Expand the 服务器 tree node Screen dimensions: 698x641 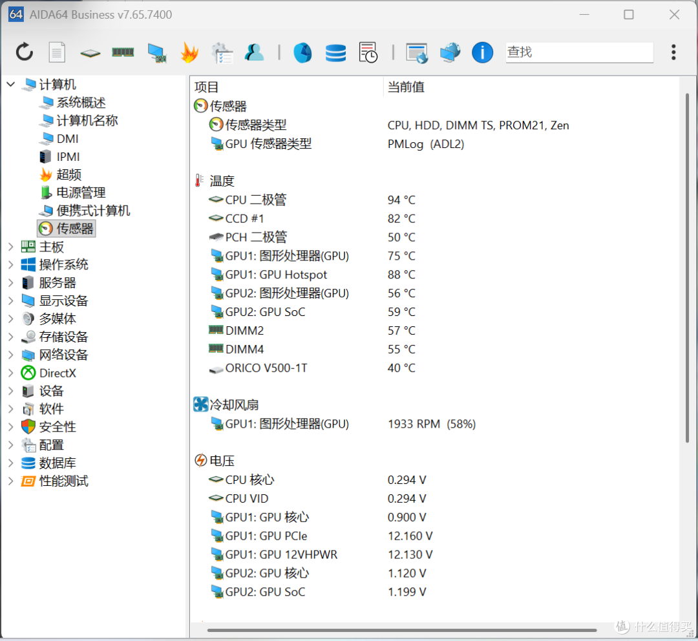point(11,282)
